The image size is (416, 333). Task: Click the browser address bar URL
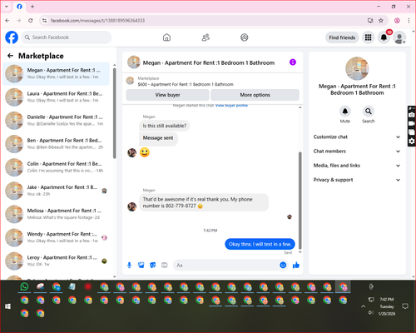(x=97, y=21)
